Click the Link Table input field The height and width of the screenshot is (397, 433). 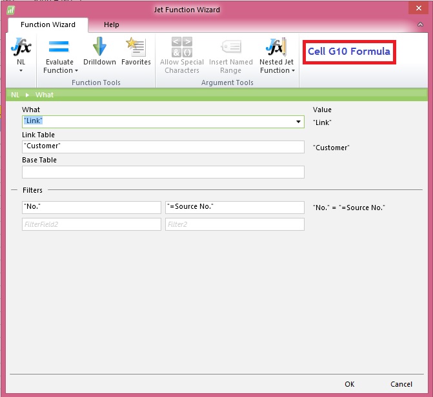(163, 147)
